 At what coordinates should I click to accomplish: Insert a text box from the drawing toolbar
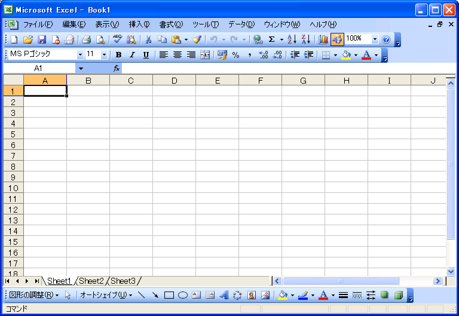(197, 295)
